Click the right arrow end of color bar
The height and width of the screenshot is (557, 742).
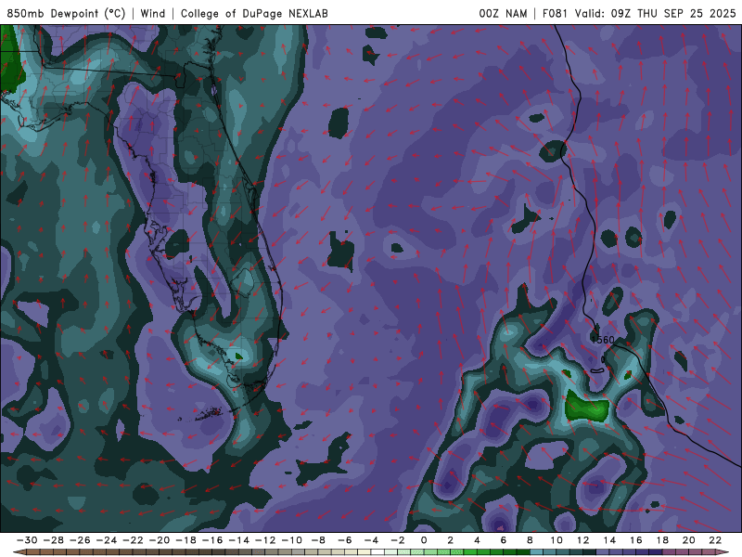click(723, 552)
